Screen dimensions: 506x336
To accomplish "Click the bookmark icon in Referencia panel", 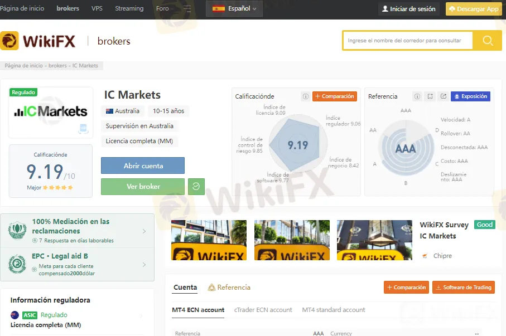I will point(430,96).
